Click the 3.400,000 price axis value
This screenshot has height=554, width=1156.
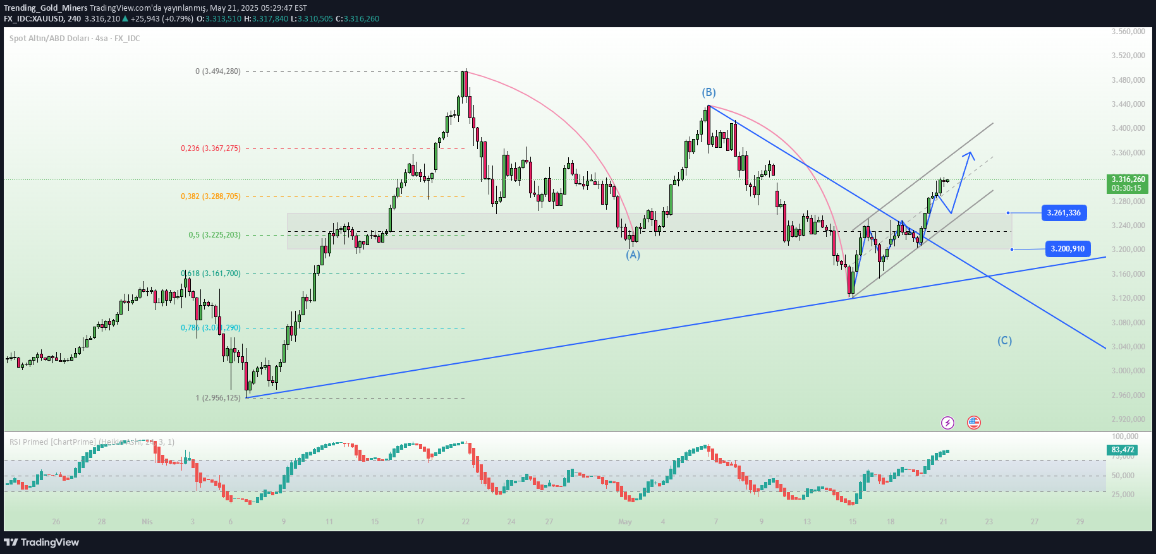(1128, 128)
